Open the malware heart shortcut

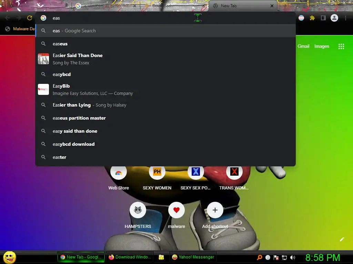coord(176,215)
